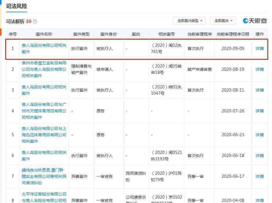Click 详情 for the 2020-07-26 case
Image resolution: width=272 pixels, height=203 pixels.
tap(260, 111)
